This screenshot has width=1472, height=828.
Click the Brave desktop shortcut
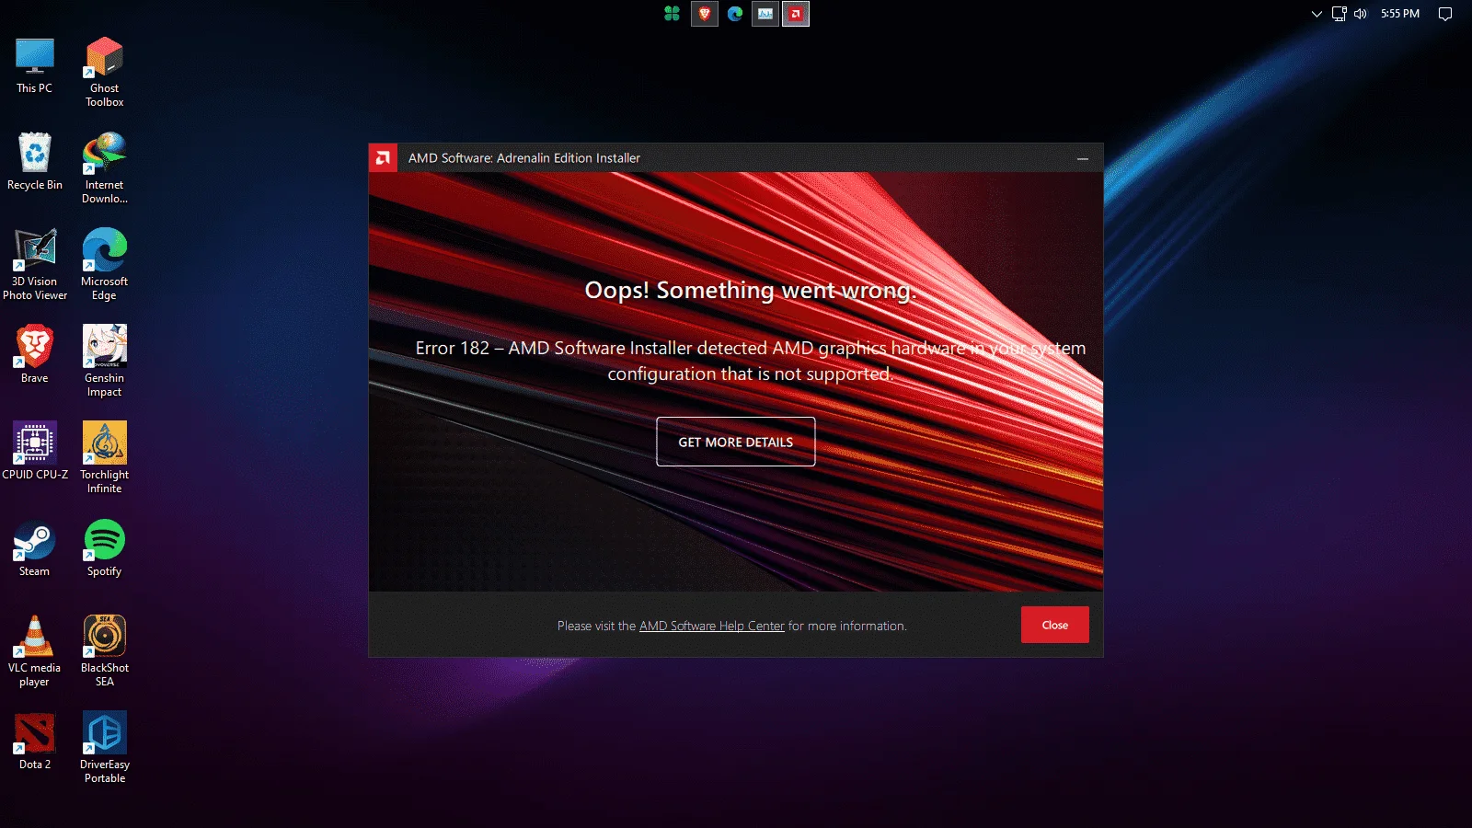35,355
